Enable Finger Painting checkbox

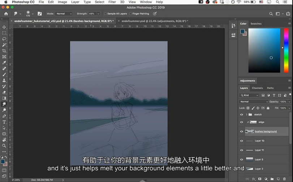130,14
